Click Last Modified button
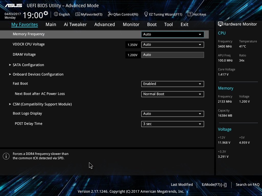Viewport: 262px width, 196px height. (x=182, y=185)
